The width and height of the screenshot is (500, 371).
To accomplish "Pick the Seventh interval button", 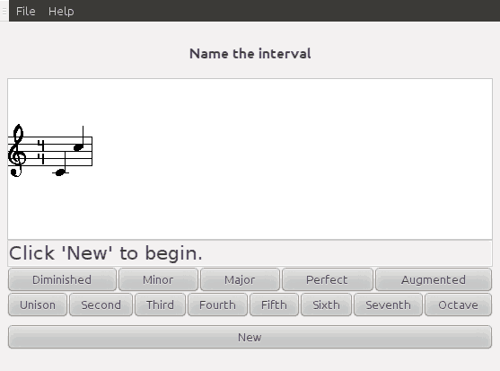I will [x=388, y=305].
